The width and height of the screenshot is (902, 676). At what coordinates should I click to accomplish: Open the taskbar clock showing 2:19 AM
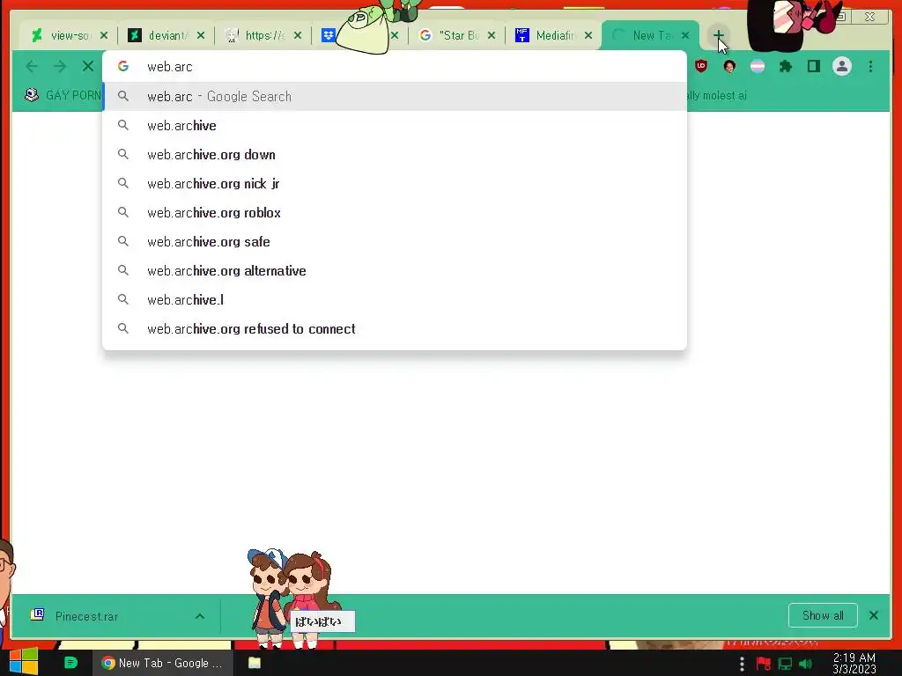point(854,664)
